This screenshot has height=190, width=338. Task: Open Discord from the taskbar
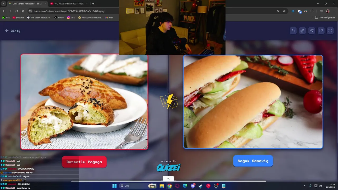pyautogui.click(x=193, y=186)
